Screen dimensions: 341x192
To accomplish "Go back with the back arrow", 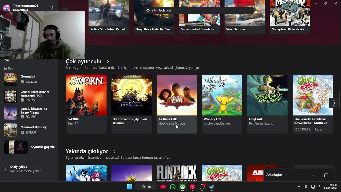I will click(x=64, y=10).
